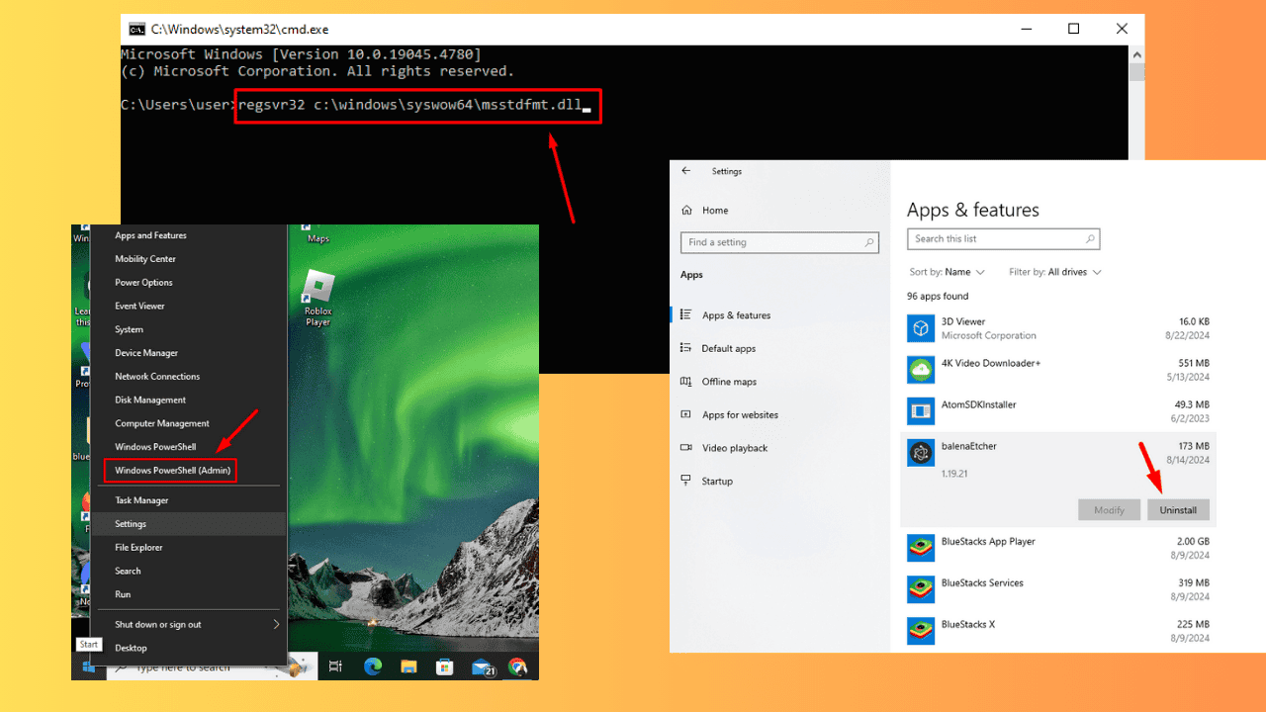Maximize the cmd.exe window
Image resolution: width=1266 pixels, height=712 pixels.
coord(1074,29)
